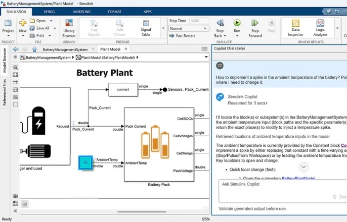Select the cyan AmbientTemp Constant block
Image resolution: width=347 pixels, height=222 pixels.
[85, 163]
